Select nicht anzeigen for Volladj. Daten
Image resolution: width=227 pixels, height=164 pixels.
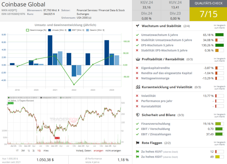113,151
